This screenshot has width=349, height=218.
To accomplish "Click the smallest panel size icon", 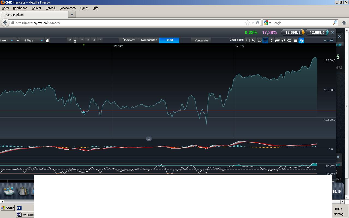I will coord(325,41).
